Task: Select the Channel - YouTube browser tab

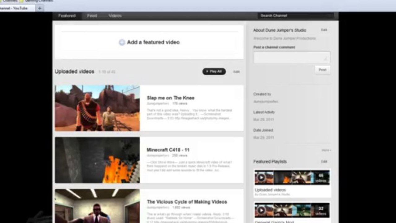Action: 17,8
